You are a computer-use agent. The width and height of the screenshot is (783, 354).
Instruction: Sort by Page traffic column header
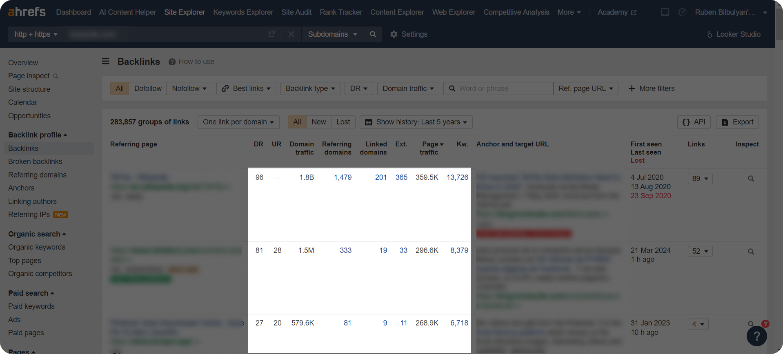click(x=431, y=148)
